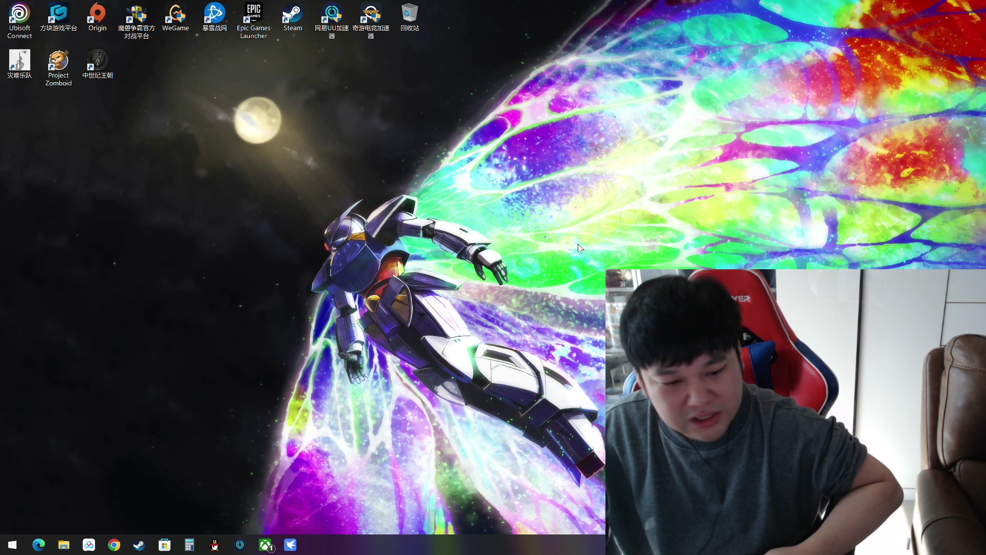
Task: Open Steam from the taskbar
Action: coord(139,545)
